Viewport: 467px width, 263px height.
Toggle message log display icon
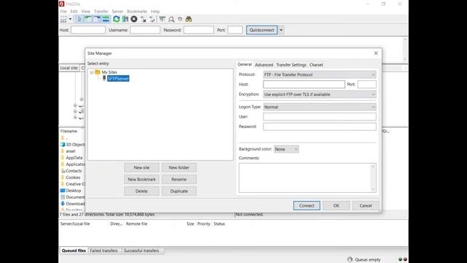click(80, 19)
